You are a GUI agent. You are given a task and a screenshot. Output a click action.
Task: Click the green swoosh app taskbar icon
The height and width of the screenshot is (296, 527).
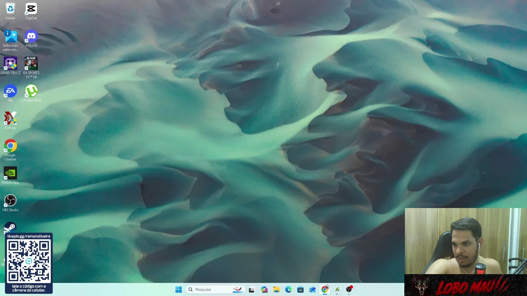click(x=337, y=289)
